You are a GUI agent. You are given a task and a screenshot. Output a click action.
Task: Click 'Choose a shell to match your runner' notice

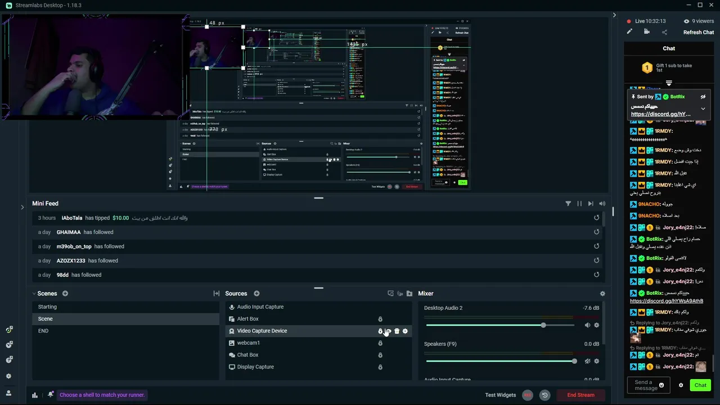[102, 395]
